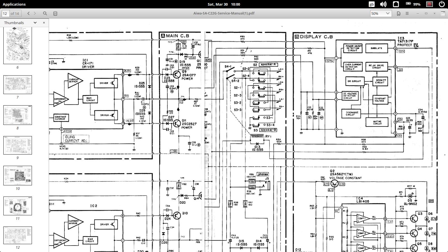
Task: Click the 'Q9 2SA1077 POWER' transistor label
Action: click(188, 75)
